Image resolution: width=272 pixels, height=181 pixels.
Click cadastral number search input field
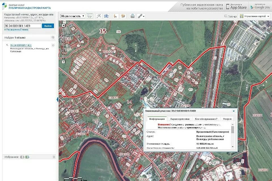click(23, 26)
